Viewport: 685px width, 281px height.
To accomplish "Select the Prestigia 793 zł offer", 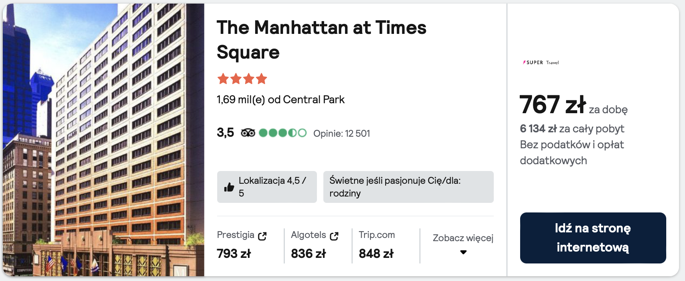I will click(234, 253).
